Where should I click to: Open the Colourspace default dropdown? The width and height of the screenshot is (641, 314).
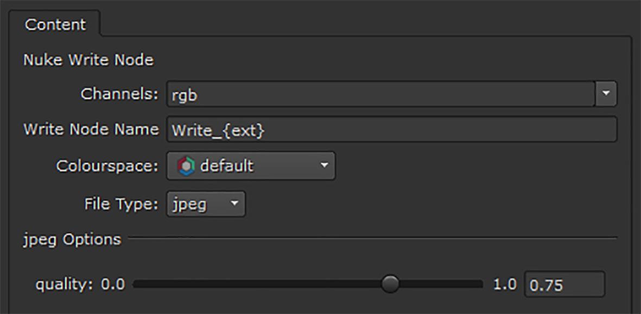click(x=251, y=166)
